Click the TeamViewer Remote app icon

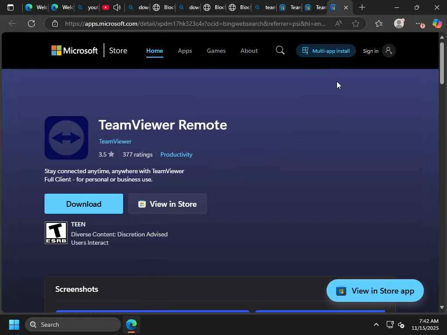pos(66,138)
